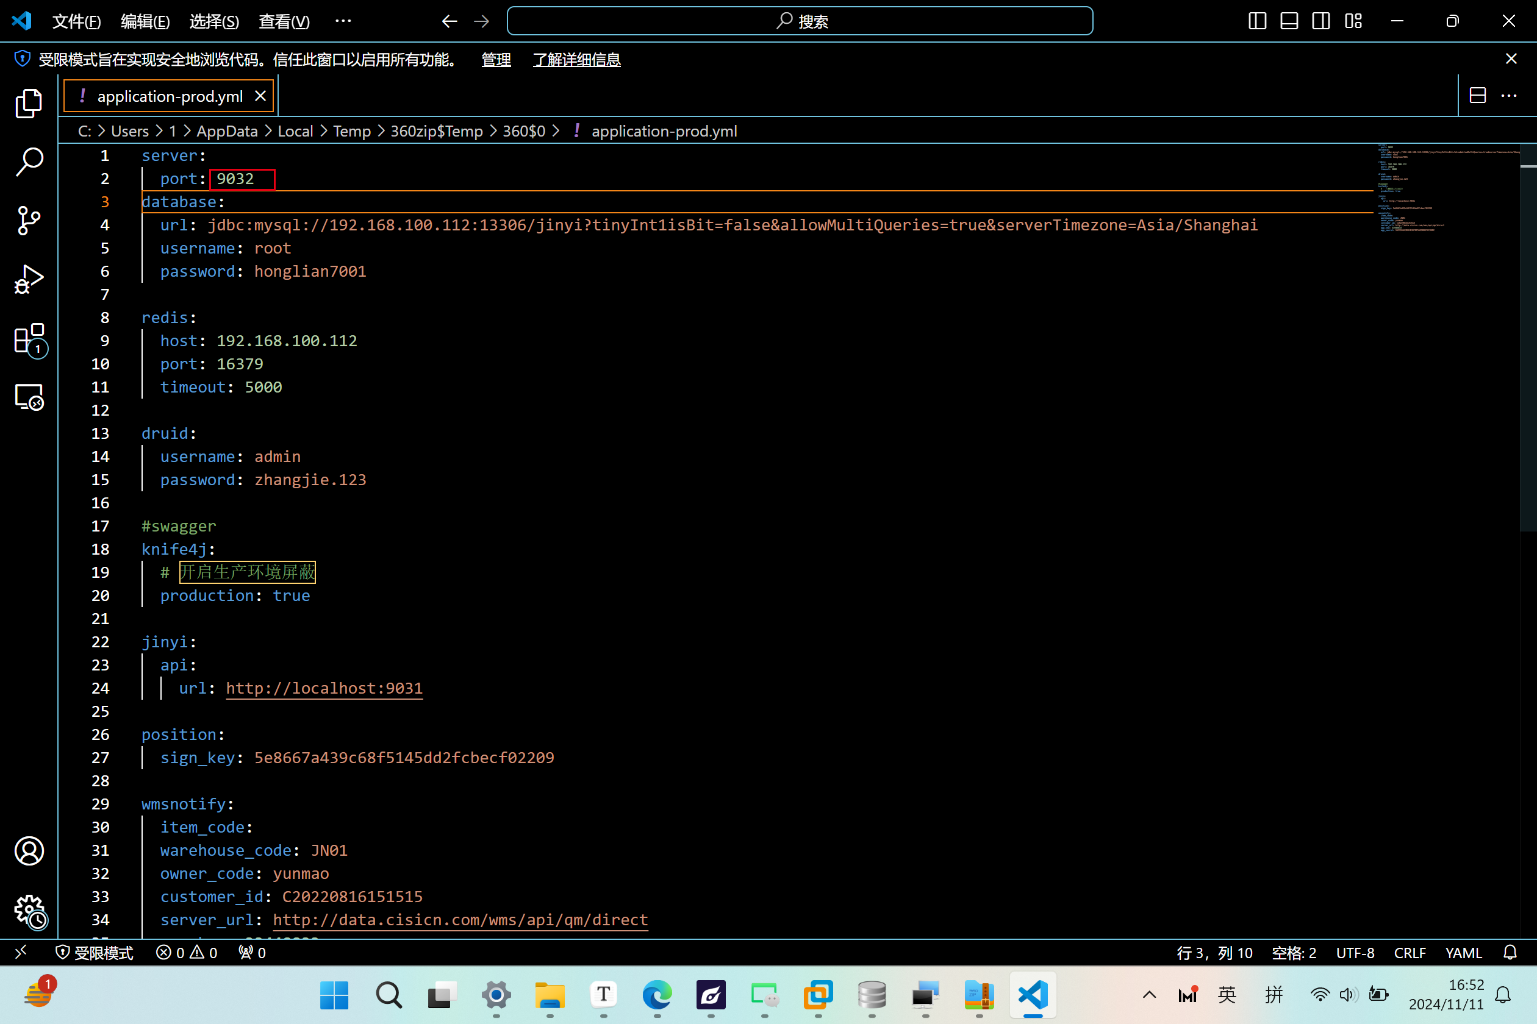The width and height of the screenshot is (1537, 1024).
Task: Expand the menu bar overflow ellipsis
Action: pyautogui.click(x=343, y=21)
